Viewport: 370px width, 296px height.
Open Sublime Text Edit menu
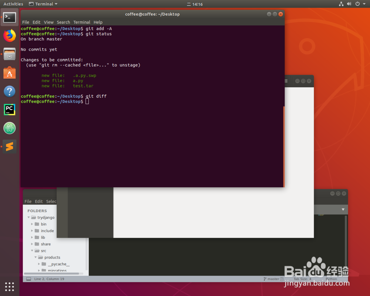click(x=39, y=201)
